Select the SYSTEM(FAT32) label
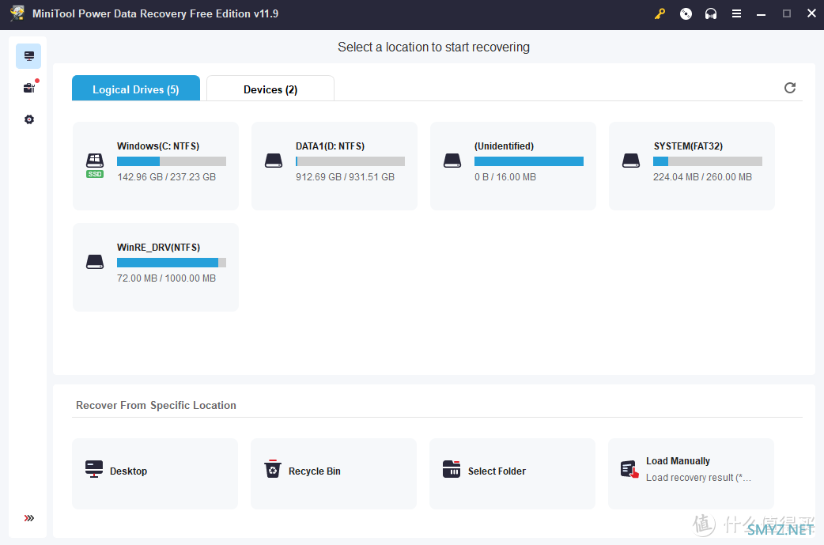The height and width of the screenshot is (545, 824). 688,146
